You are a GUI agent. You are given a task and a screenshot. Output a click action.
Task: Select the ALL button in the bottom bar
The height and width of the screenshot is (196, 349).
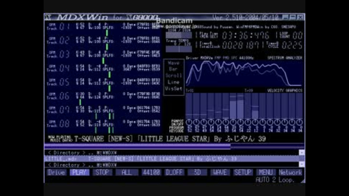127,172
